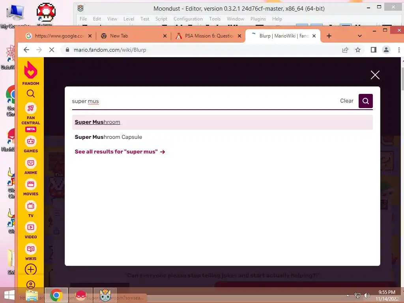Click Moondust cat icon on taskbar
The width and height of the screenshot is (404, 303).
105,295
